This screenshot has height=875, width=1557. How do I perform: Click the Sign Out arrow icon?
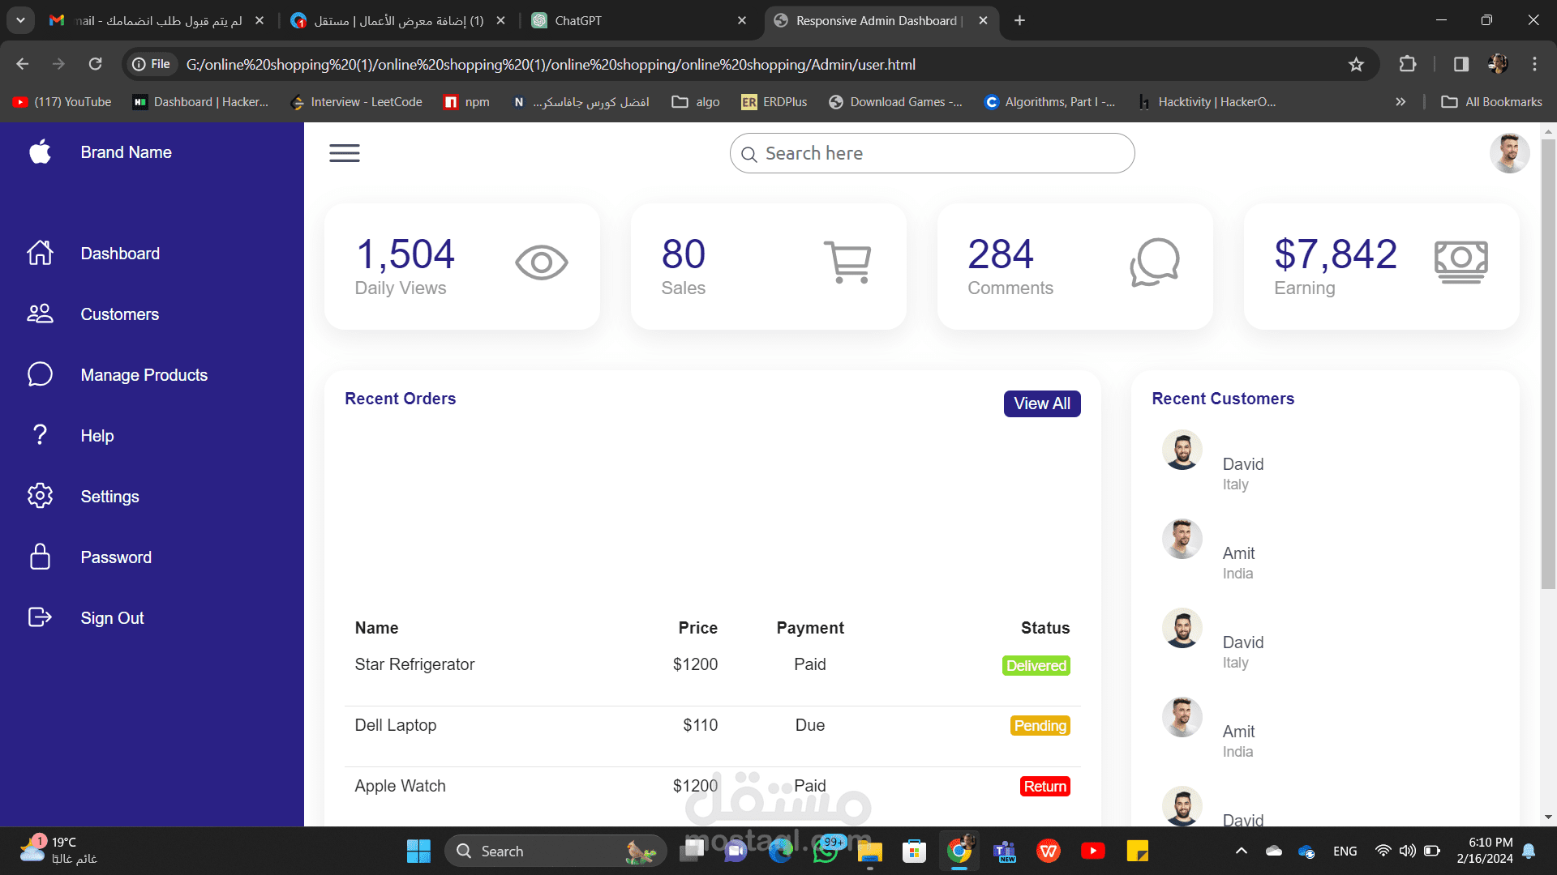(40, 617)
